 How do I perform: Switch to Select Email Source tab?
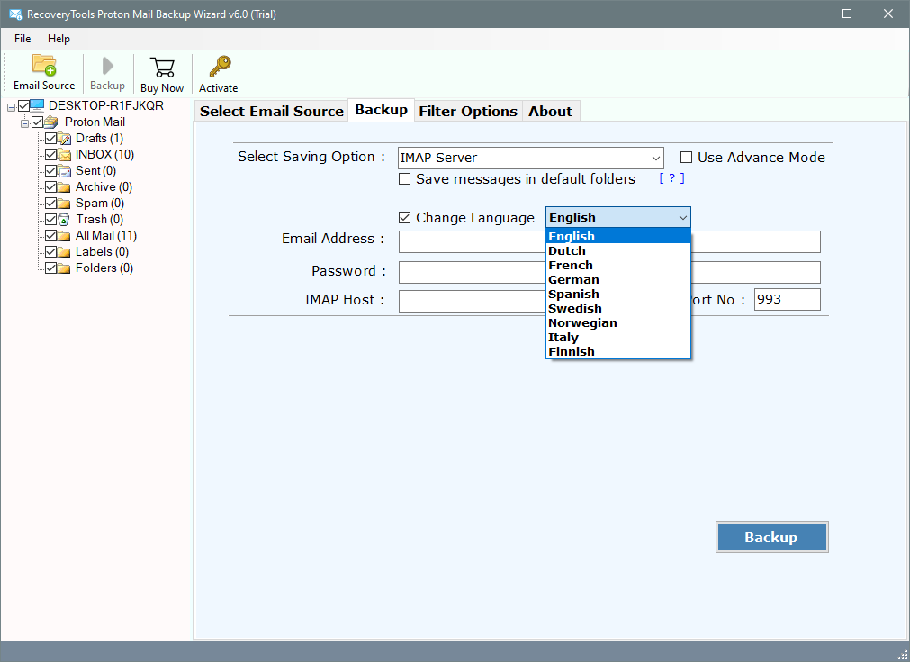pyautogui.click(x=272, y=111)
